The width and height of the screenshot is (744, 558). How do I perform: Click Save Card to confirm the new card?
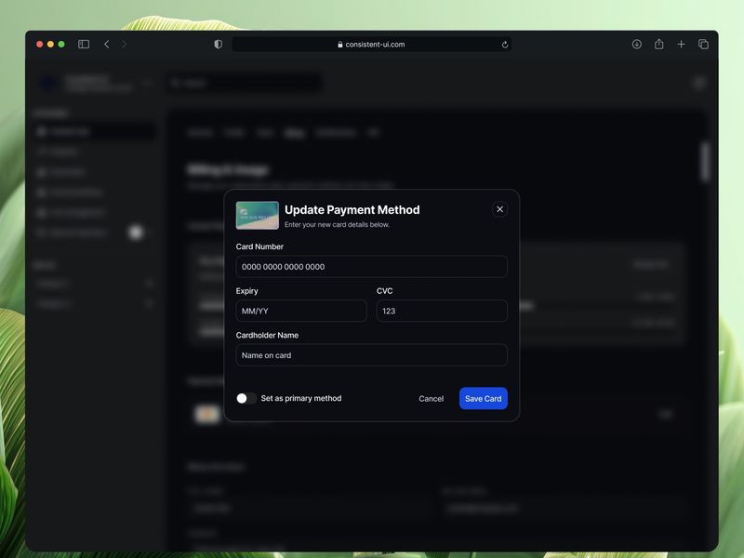coord(483,398)
